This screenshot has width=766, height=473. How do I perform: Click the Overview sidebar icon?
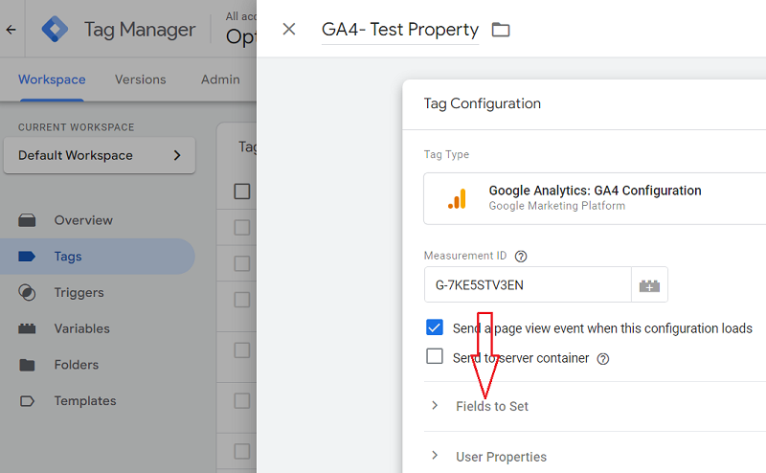pos(27,220)
